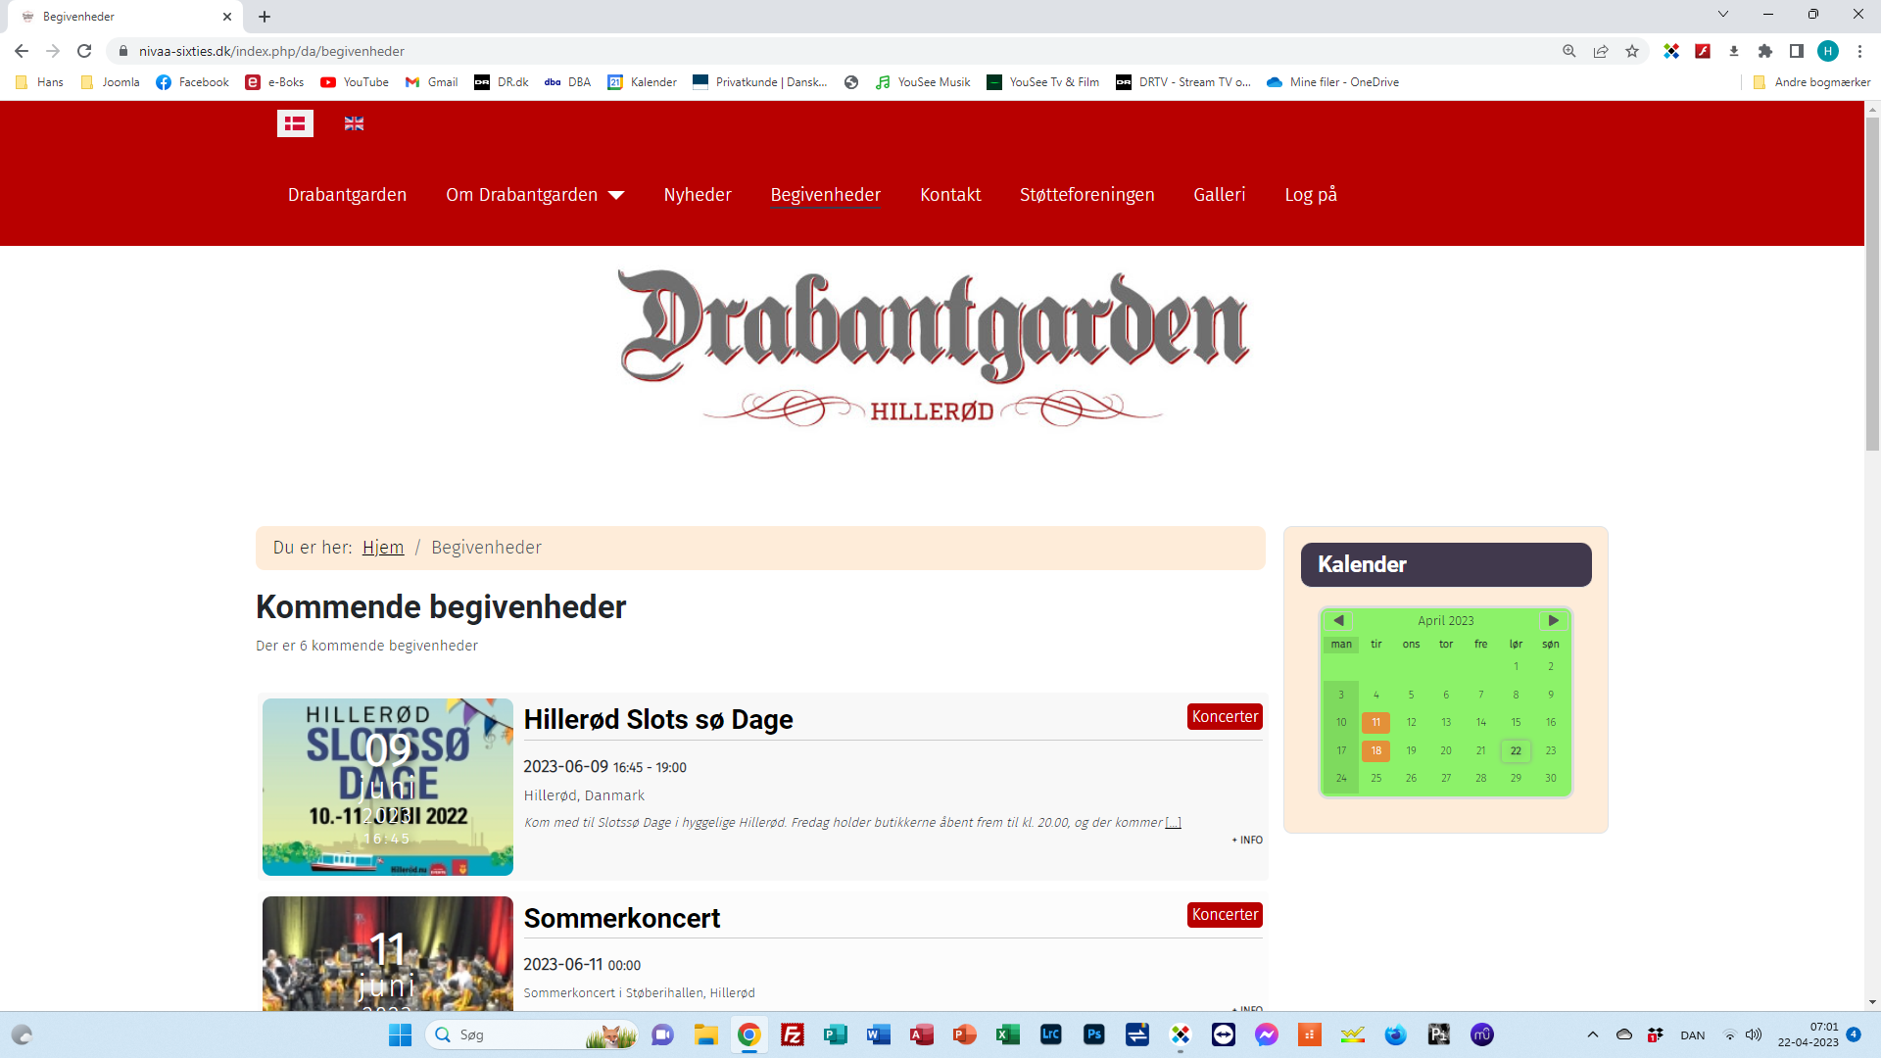Switch site language to Danish flag
The width and height of the screenshot is (1881, 1058).
(295, 123)
